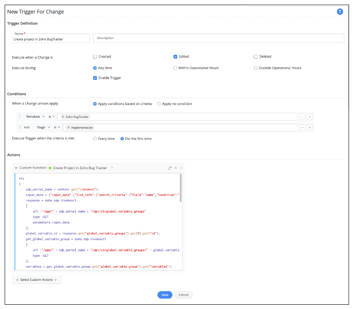Open the Stage 'is' operator dropdown

[x=57, y=127]
